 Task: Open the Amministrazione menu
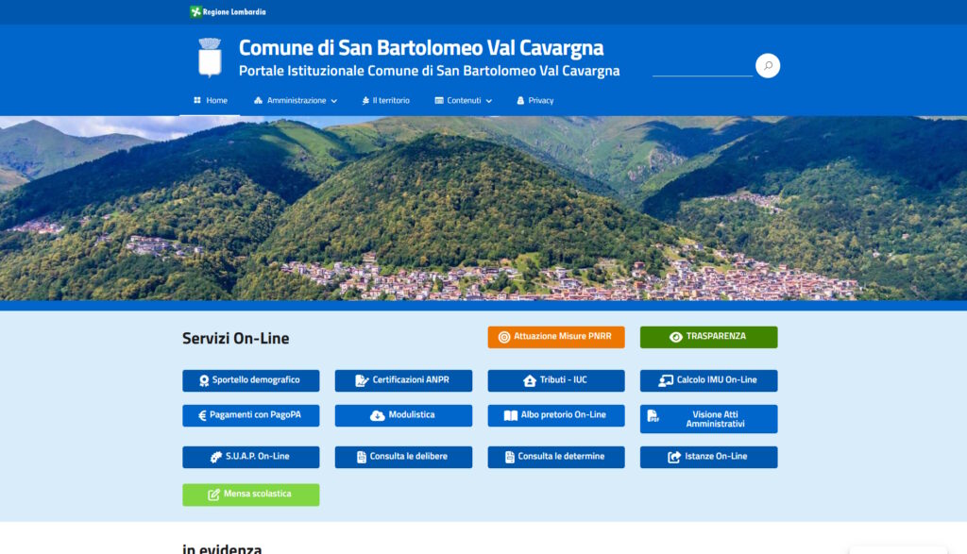(296, 100)
